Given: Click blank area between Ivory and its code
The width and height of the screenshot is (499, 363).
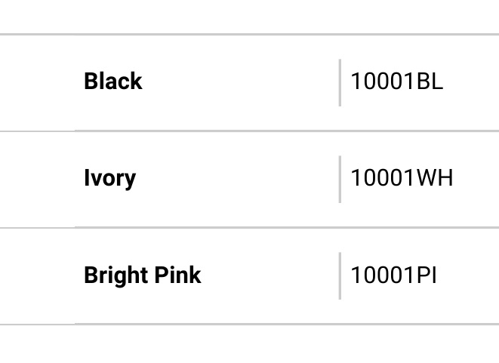Looking at the screenshot, I should coord(237,179).
